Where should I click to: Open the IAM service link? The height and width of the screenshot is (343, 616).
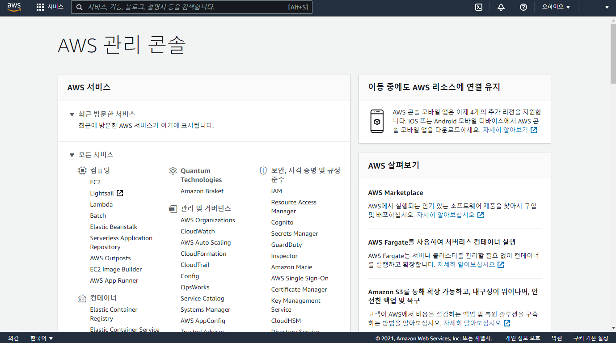(x=277, y=191)
